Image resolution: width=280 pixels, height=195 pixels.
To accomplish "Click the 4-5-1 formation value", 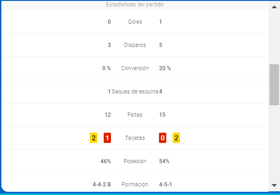I will click(165, 185).
